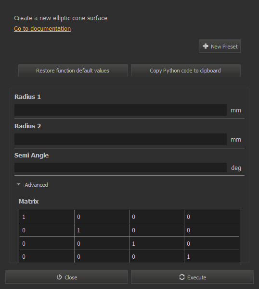259x289 pixels.
Task: Select matrix cell row 1 column 4
Action: coord(211,217)
